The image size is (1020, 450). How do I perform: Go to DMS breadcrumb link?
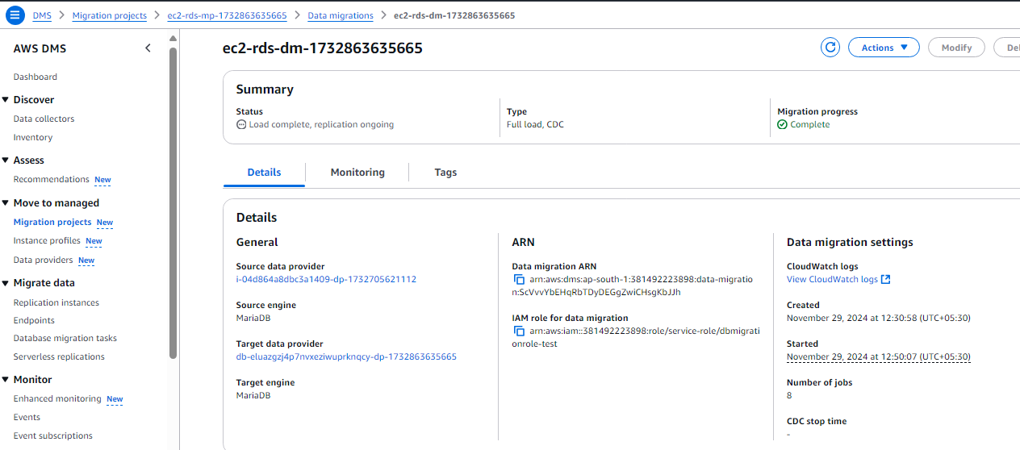(x=42, y=15)
